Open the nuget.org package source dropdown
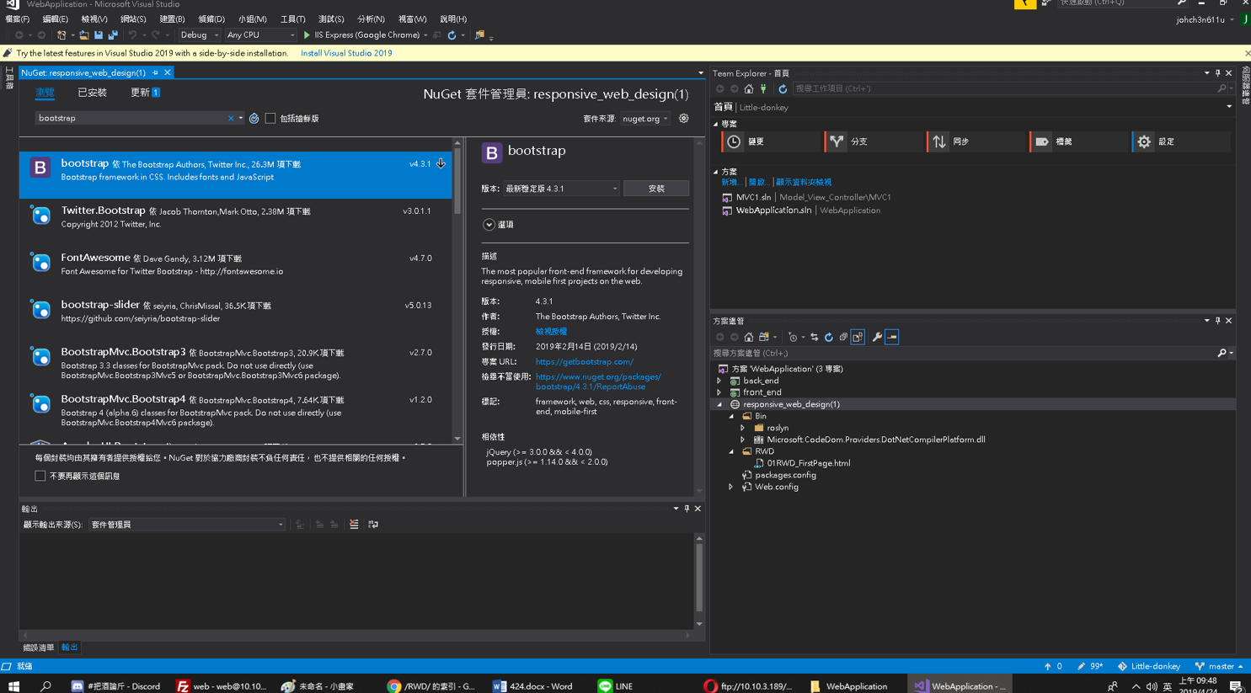Viewport: 1251px width, 693px height. click(x=645, y=119)
